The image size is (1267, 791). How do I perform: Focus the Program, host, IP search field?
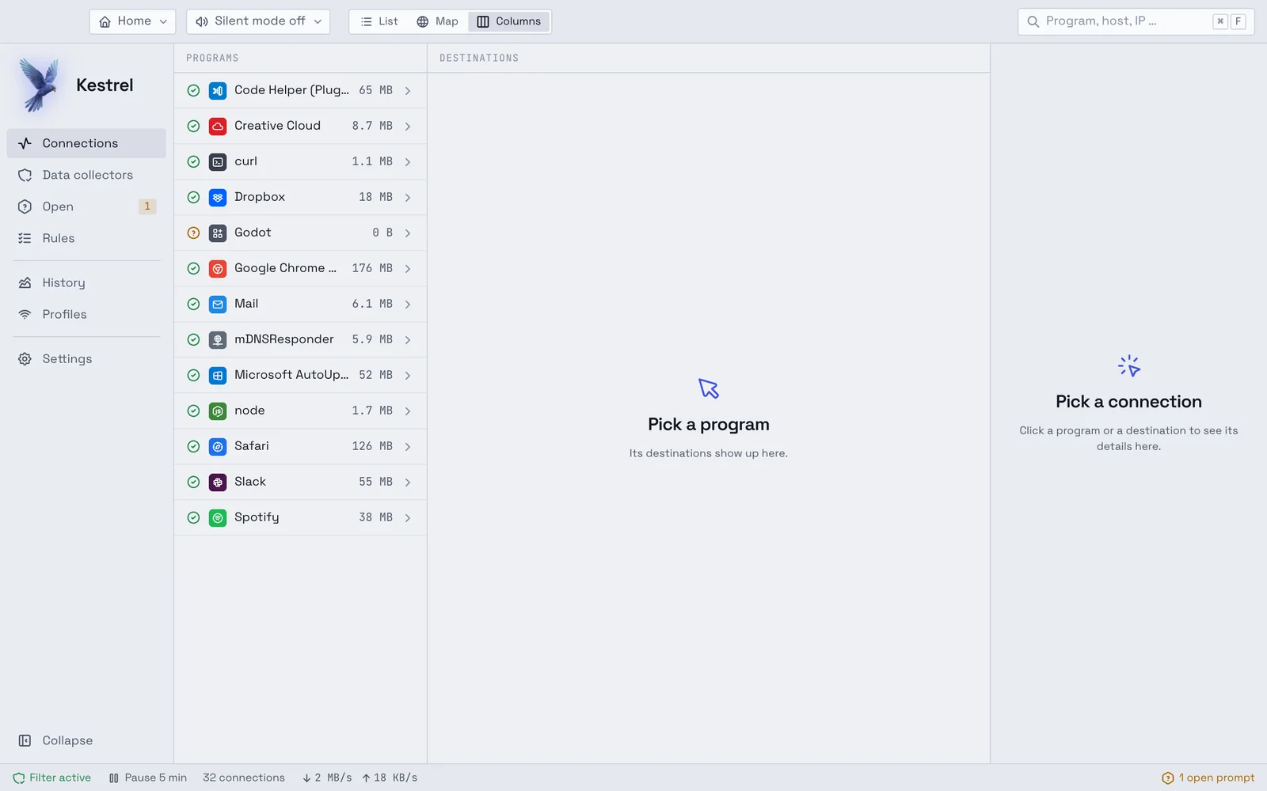point(1136,21)
